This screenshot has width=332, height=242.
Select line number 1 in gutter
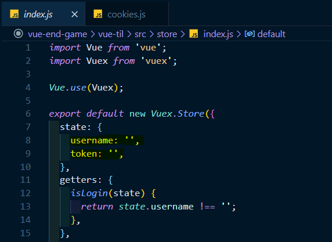coord(28,48)
